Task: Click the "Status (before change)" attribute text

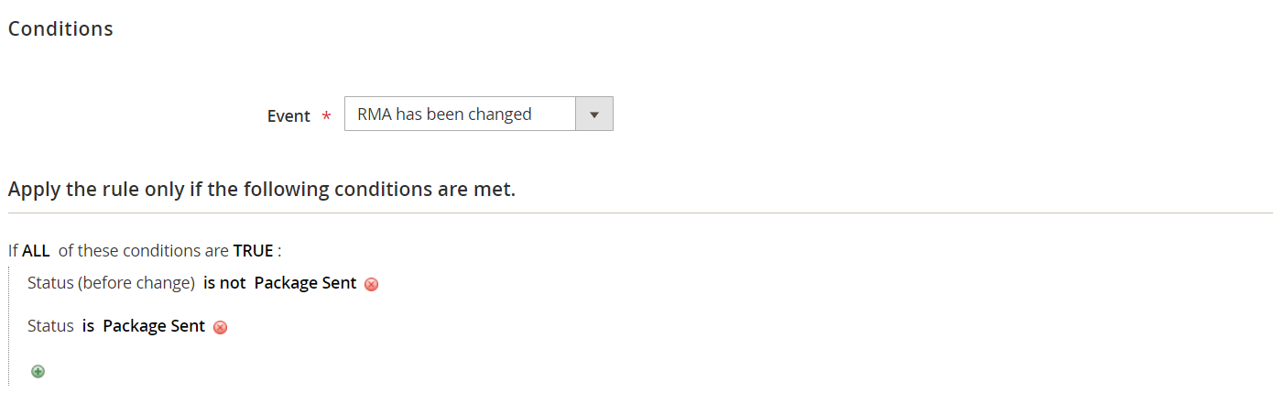Action: point(111,283)
